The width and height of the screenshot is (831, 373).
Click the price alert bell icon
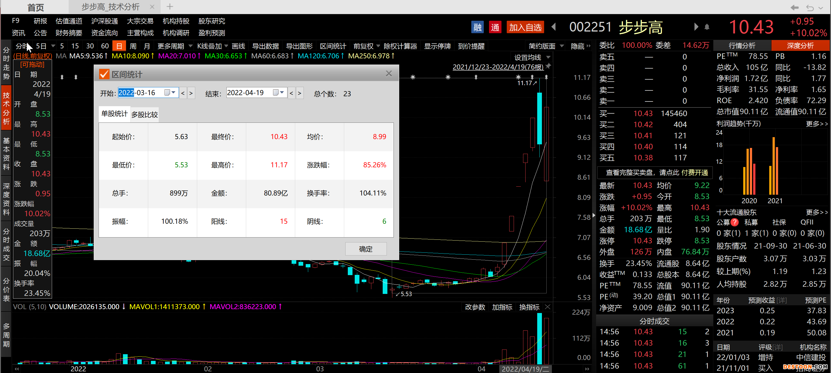[x=706, y=27]
